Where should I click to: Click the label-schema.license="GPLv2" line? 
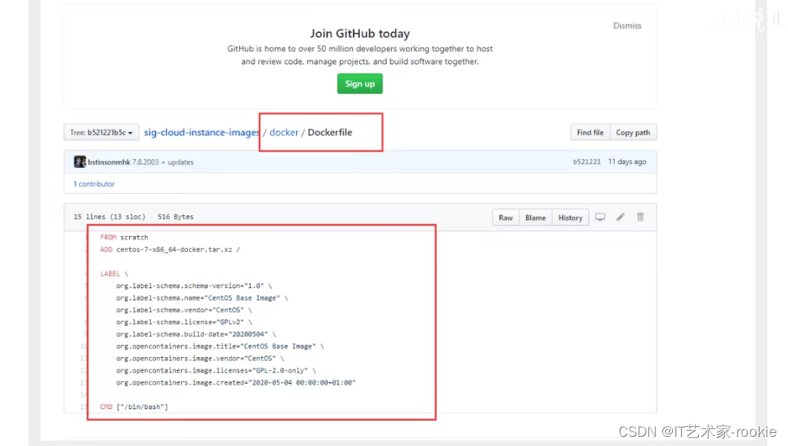pos(184,322)
